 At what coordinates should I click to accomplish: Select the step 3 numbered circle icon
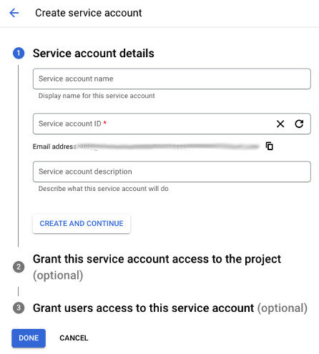click(19, 308)
